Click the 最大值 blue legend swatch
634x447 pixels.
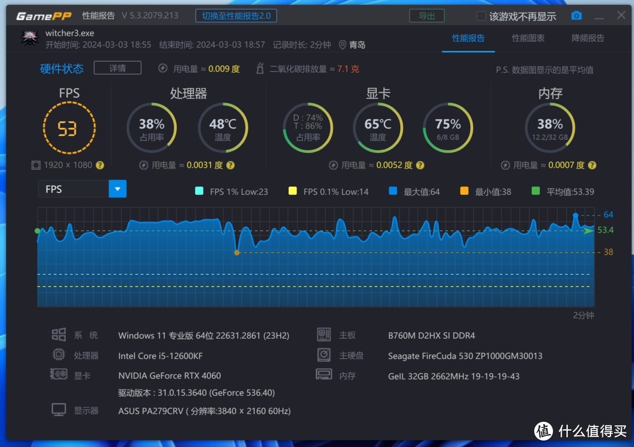[393, 191]
